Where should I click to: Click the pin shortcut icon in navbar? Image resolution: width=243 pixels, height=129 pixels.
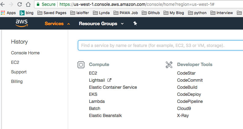point(135,24)
